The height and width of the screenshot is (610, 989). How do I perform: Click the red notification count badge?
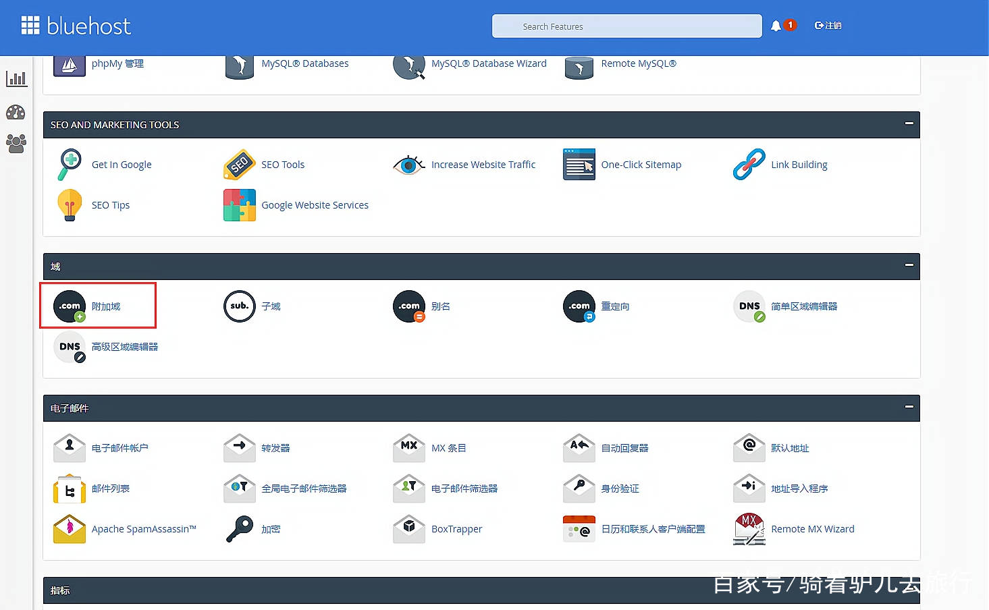tap(790, 25)
